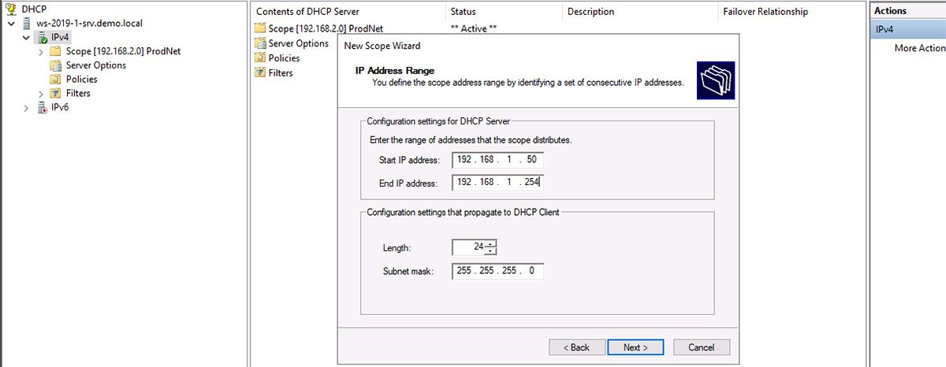Select the Policies icon in left tree
The height and width of the screenshot is (367, 946).
[55, 80]
